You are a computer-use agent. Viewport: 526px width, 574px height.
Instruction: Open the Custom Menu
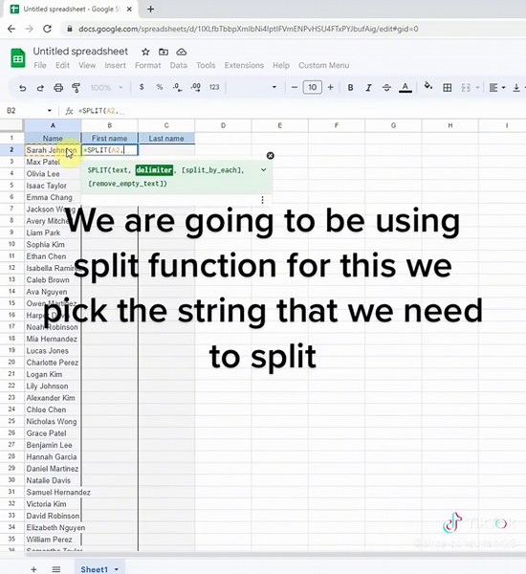point(324,65)
